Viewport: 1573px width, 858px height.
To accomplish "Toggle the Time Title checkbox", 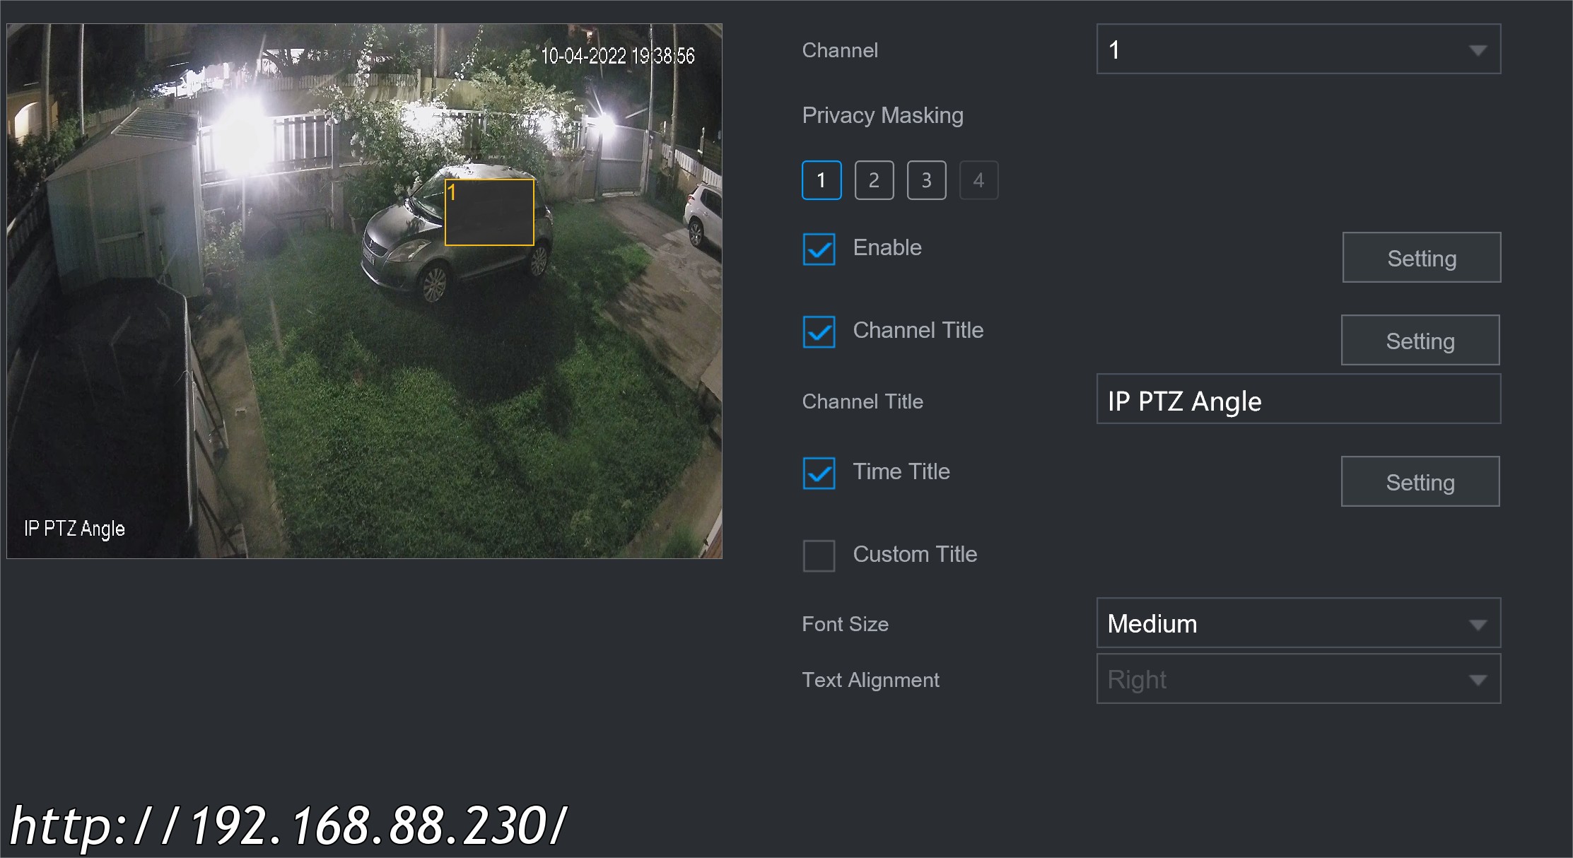I will [x=819, y=473].
